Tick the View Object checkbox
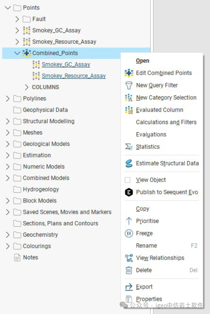Image resolution: width=210 pixels, height=314 pixels. coord(128,180)
